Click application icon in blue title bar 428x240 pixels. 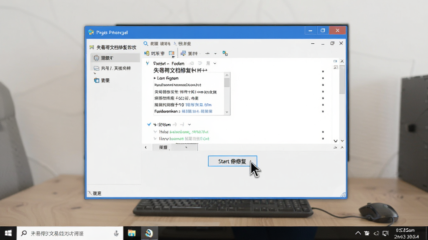point(91,32)
